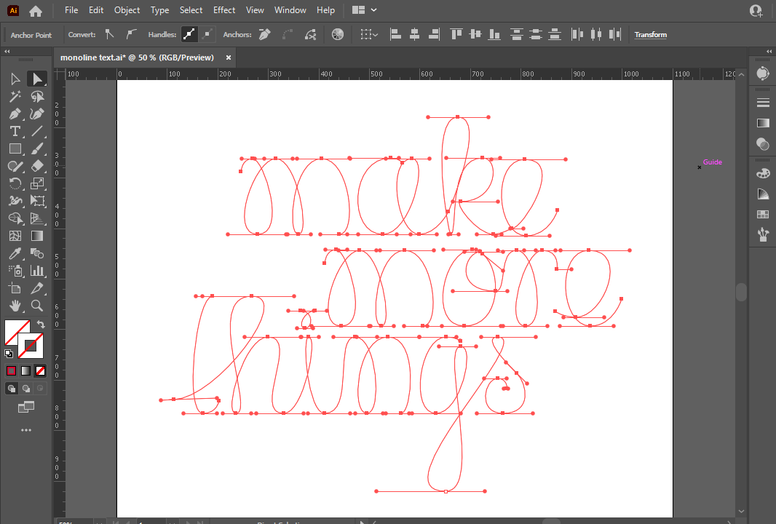
Task: Change Screen Mode button
Action: [25, 408]
